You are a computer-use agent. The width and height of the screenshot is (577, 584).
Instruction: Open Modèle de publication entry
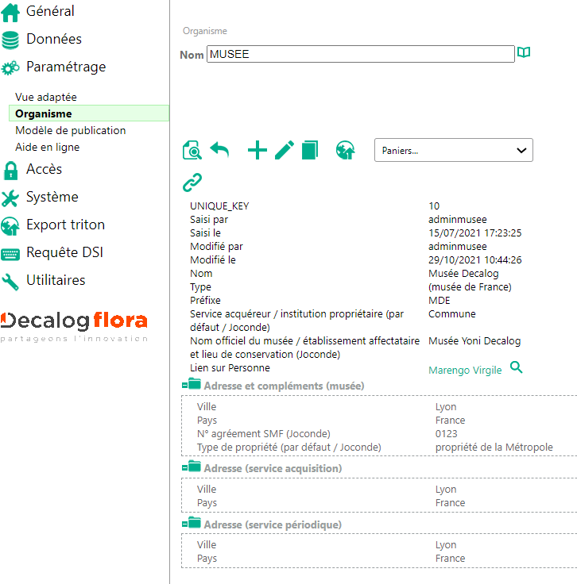[x=70, y=130]
